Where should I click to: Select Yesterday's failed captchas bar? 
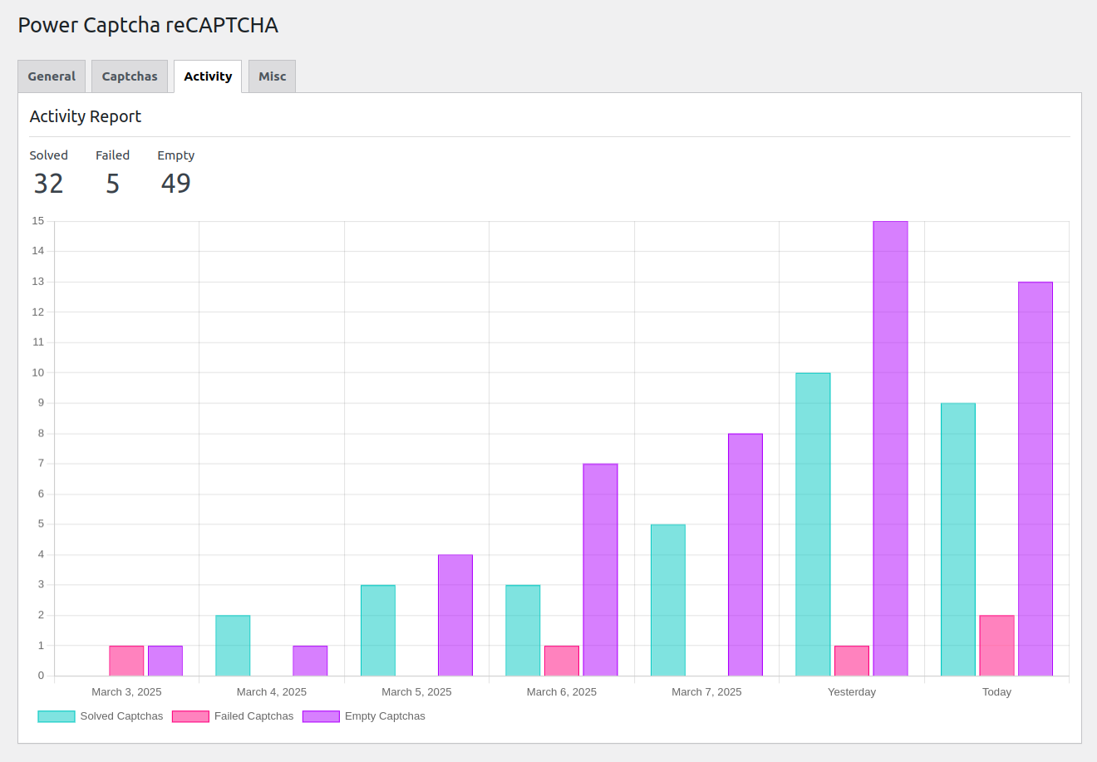pyautogui.click(x=852, y=661)
